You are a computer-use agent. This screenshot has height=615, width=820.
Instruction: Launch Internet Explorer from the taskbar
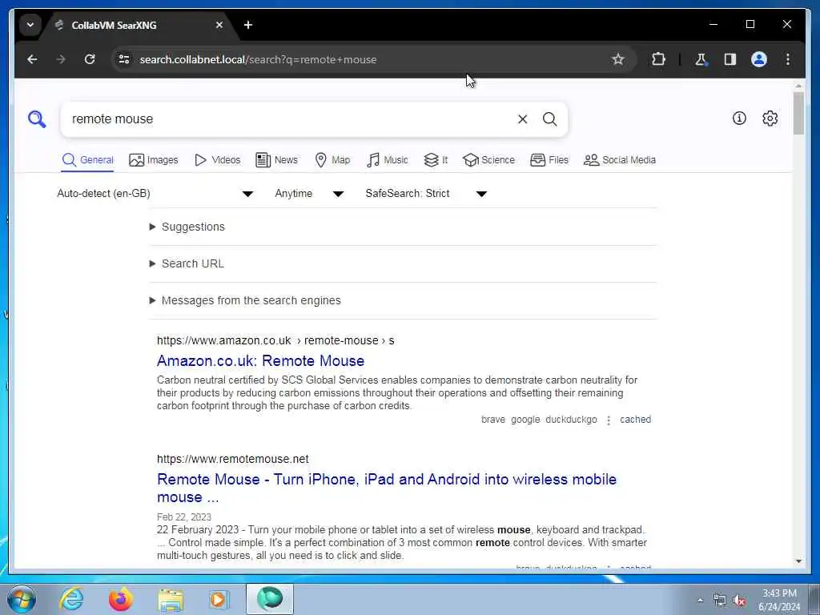(71, 599)
